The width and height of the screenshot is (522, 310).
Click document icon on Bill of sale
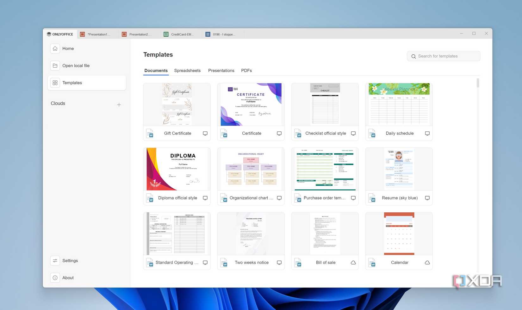pyautogui.click(x=298, y=262)
